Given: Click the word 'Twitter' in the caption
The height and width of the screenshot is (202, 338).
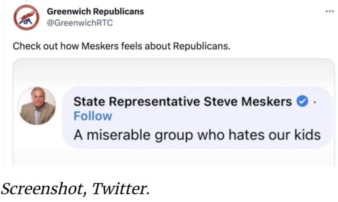Looking at the screenshot, I should tap(120, 188).
